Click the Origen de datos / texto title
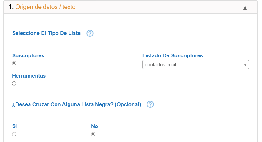The image size is (262, 142). [45, 7]
